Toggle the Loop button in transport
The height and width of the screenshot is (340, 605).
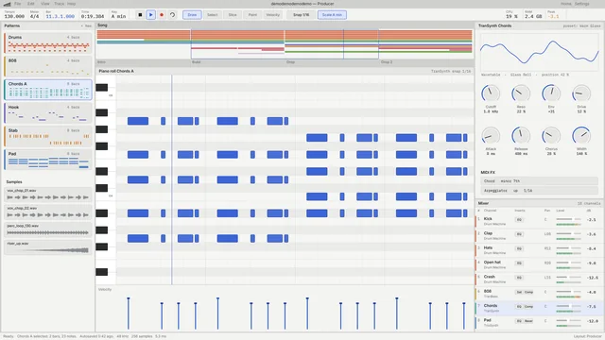(172, 15)
